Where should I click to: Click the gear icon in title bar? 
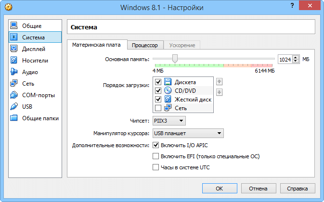coord(9,7)
